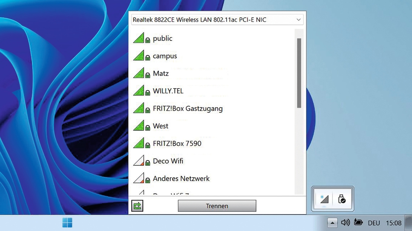Screen dimensions: 412x231
Task: Choose the FRITZ!Box Gastzugang network
Action: [x=188, y=109]
